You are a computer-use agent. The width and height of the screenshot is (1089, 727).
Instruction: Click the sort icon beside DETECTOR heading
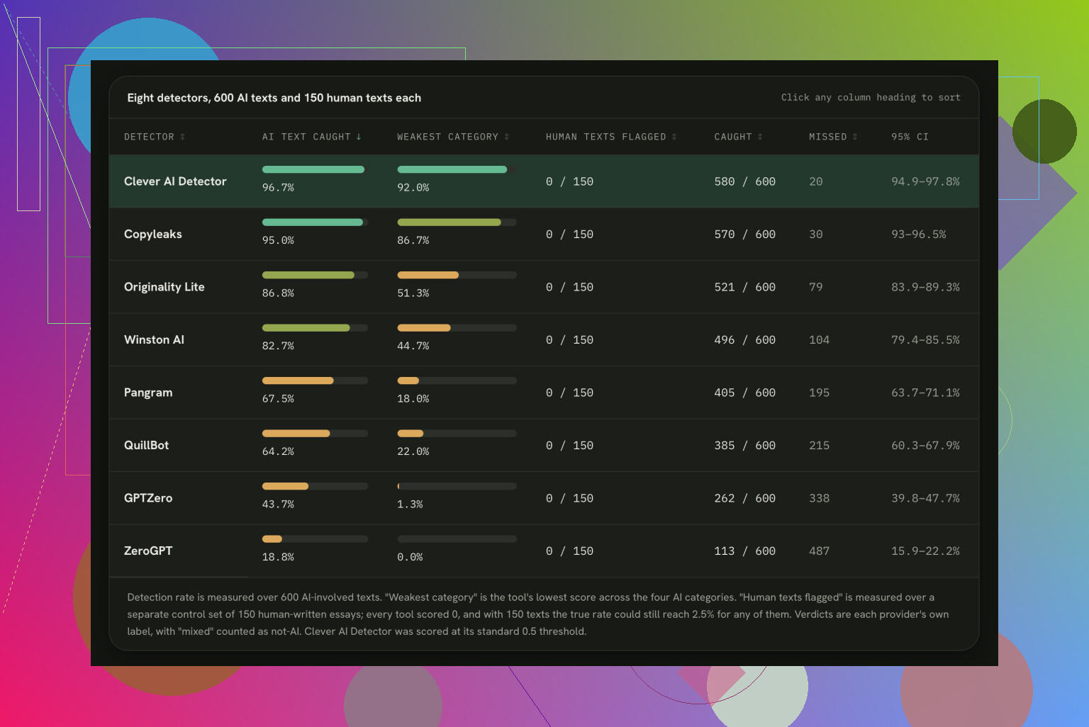[x=182, y=137]
